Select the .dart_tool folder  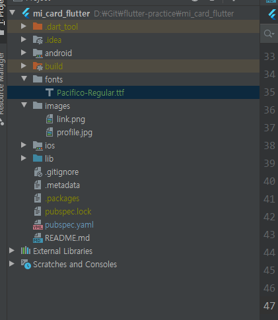click(61, 26)
